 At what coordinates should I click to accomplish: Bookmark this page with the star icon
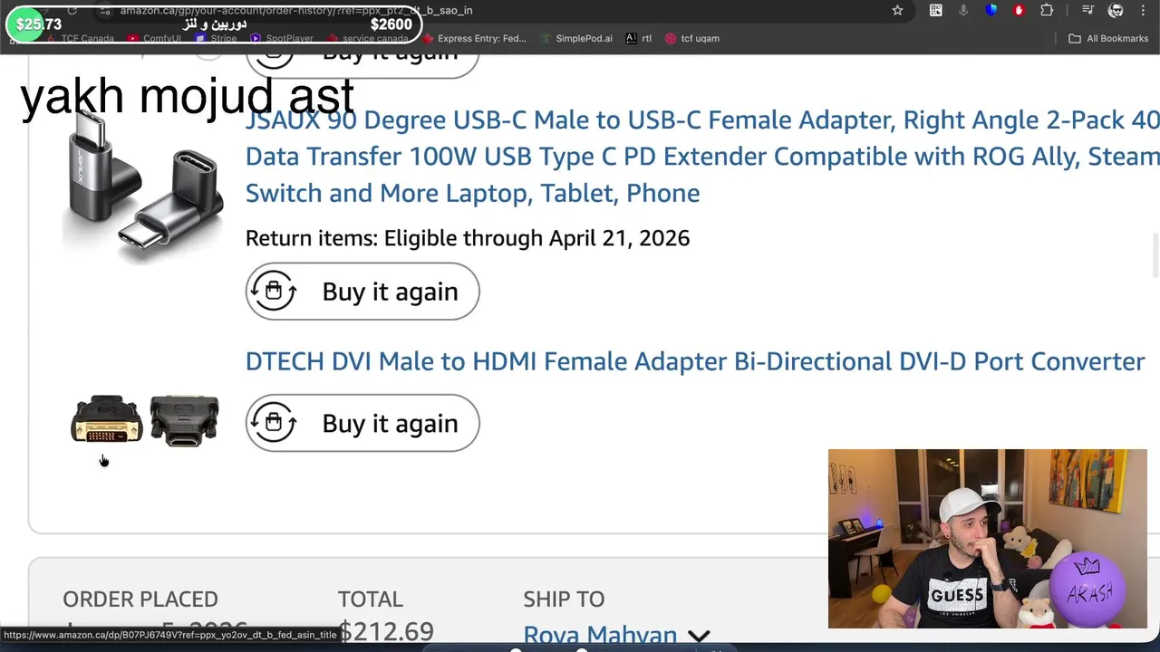click(897, 11)
